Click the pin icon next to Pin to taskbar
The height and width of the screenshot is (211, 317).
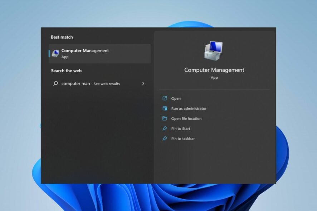point(164,138)
